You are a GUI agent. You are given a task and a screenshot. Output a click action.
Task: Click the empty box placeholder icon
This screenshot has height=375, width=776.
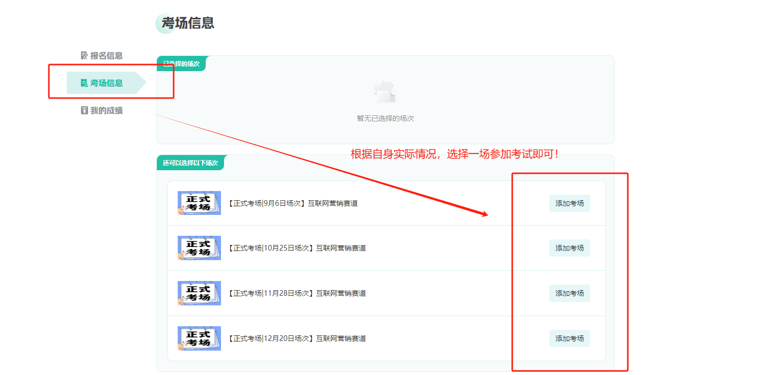(x=385, y=92)
